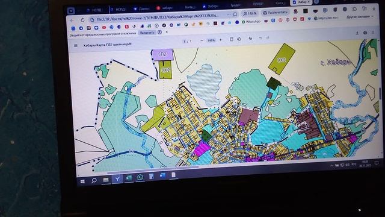
Task: Click the 140 % zoom indicator in address bar
Action: (250, 13)
